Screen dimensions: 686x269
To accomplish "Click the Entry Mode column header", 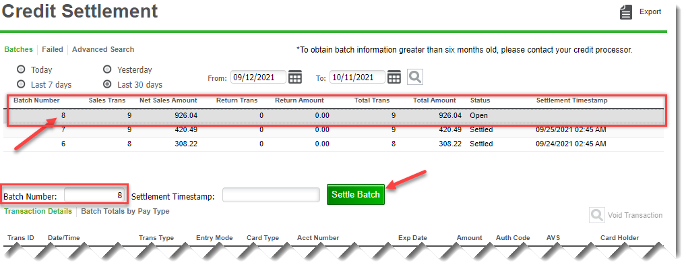I will (x=214, y=238).
